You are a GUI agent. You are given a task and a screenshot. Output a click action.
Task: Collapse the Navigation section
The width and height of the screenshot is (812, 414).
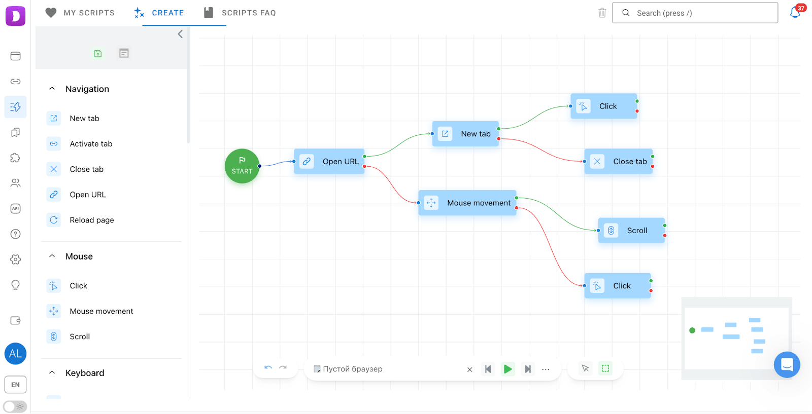click(x=52, y=89)
